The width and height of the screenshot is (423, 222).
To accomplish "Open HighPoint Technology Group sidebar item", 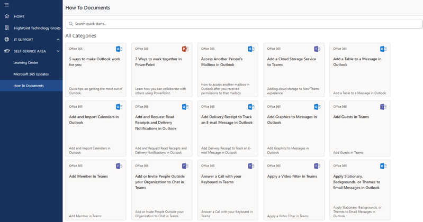I will [x=37, y=28].
